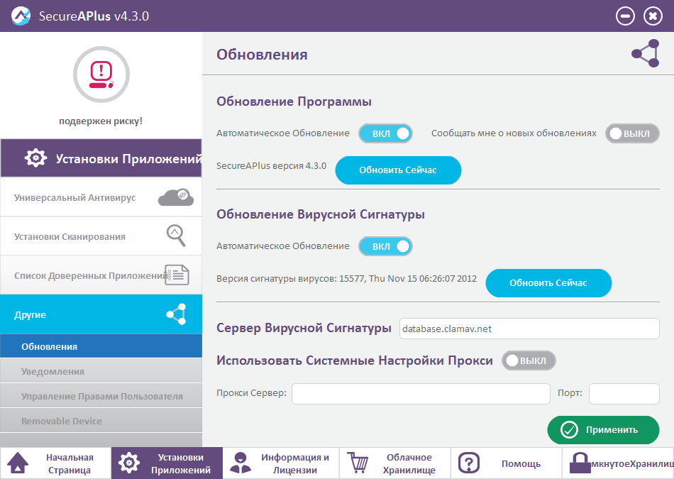
Task: Click the person icon for Информация и Лицензии
Action: point(241,463)
